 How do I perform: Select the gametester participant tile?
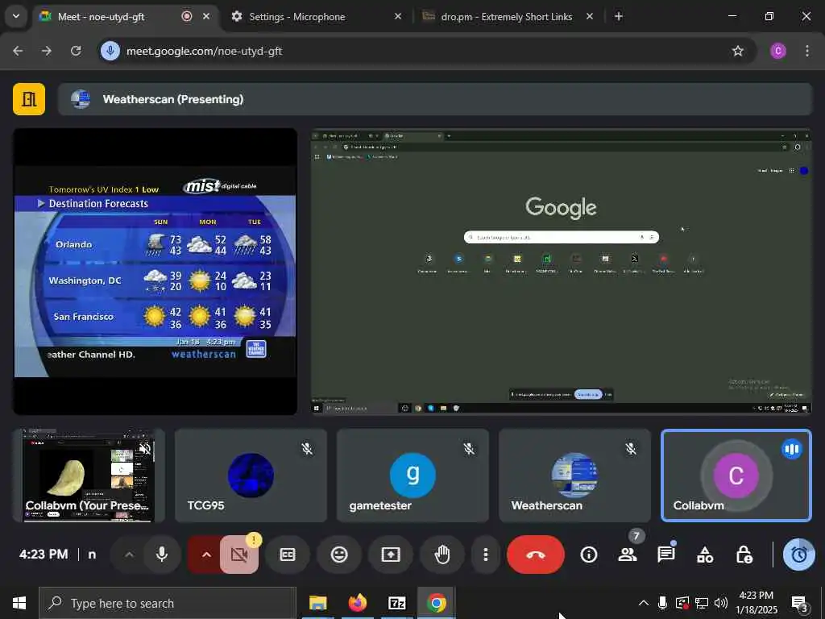pos(413,476)
